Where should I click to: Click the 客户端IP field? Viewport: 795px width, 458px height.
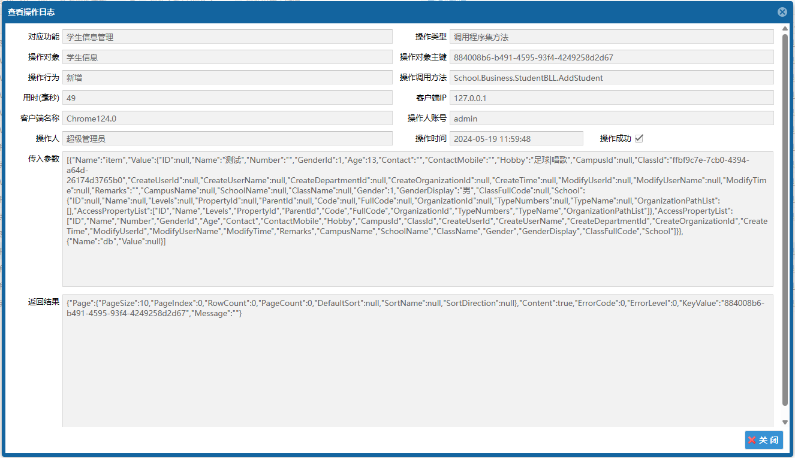612,98
